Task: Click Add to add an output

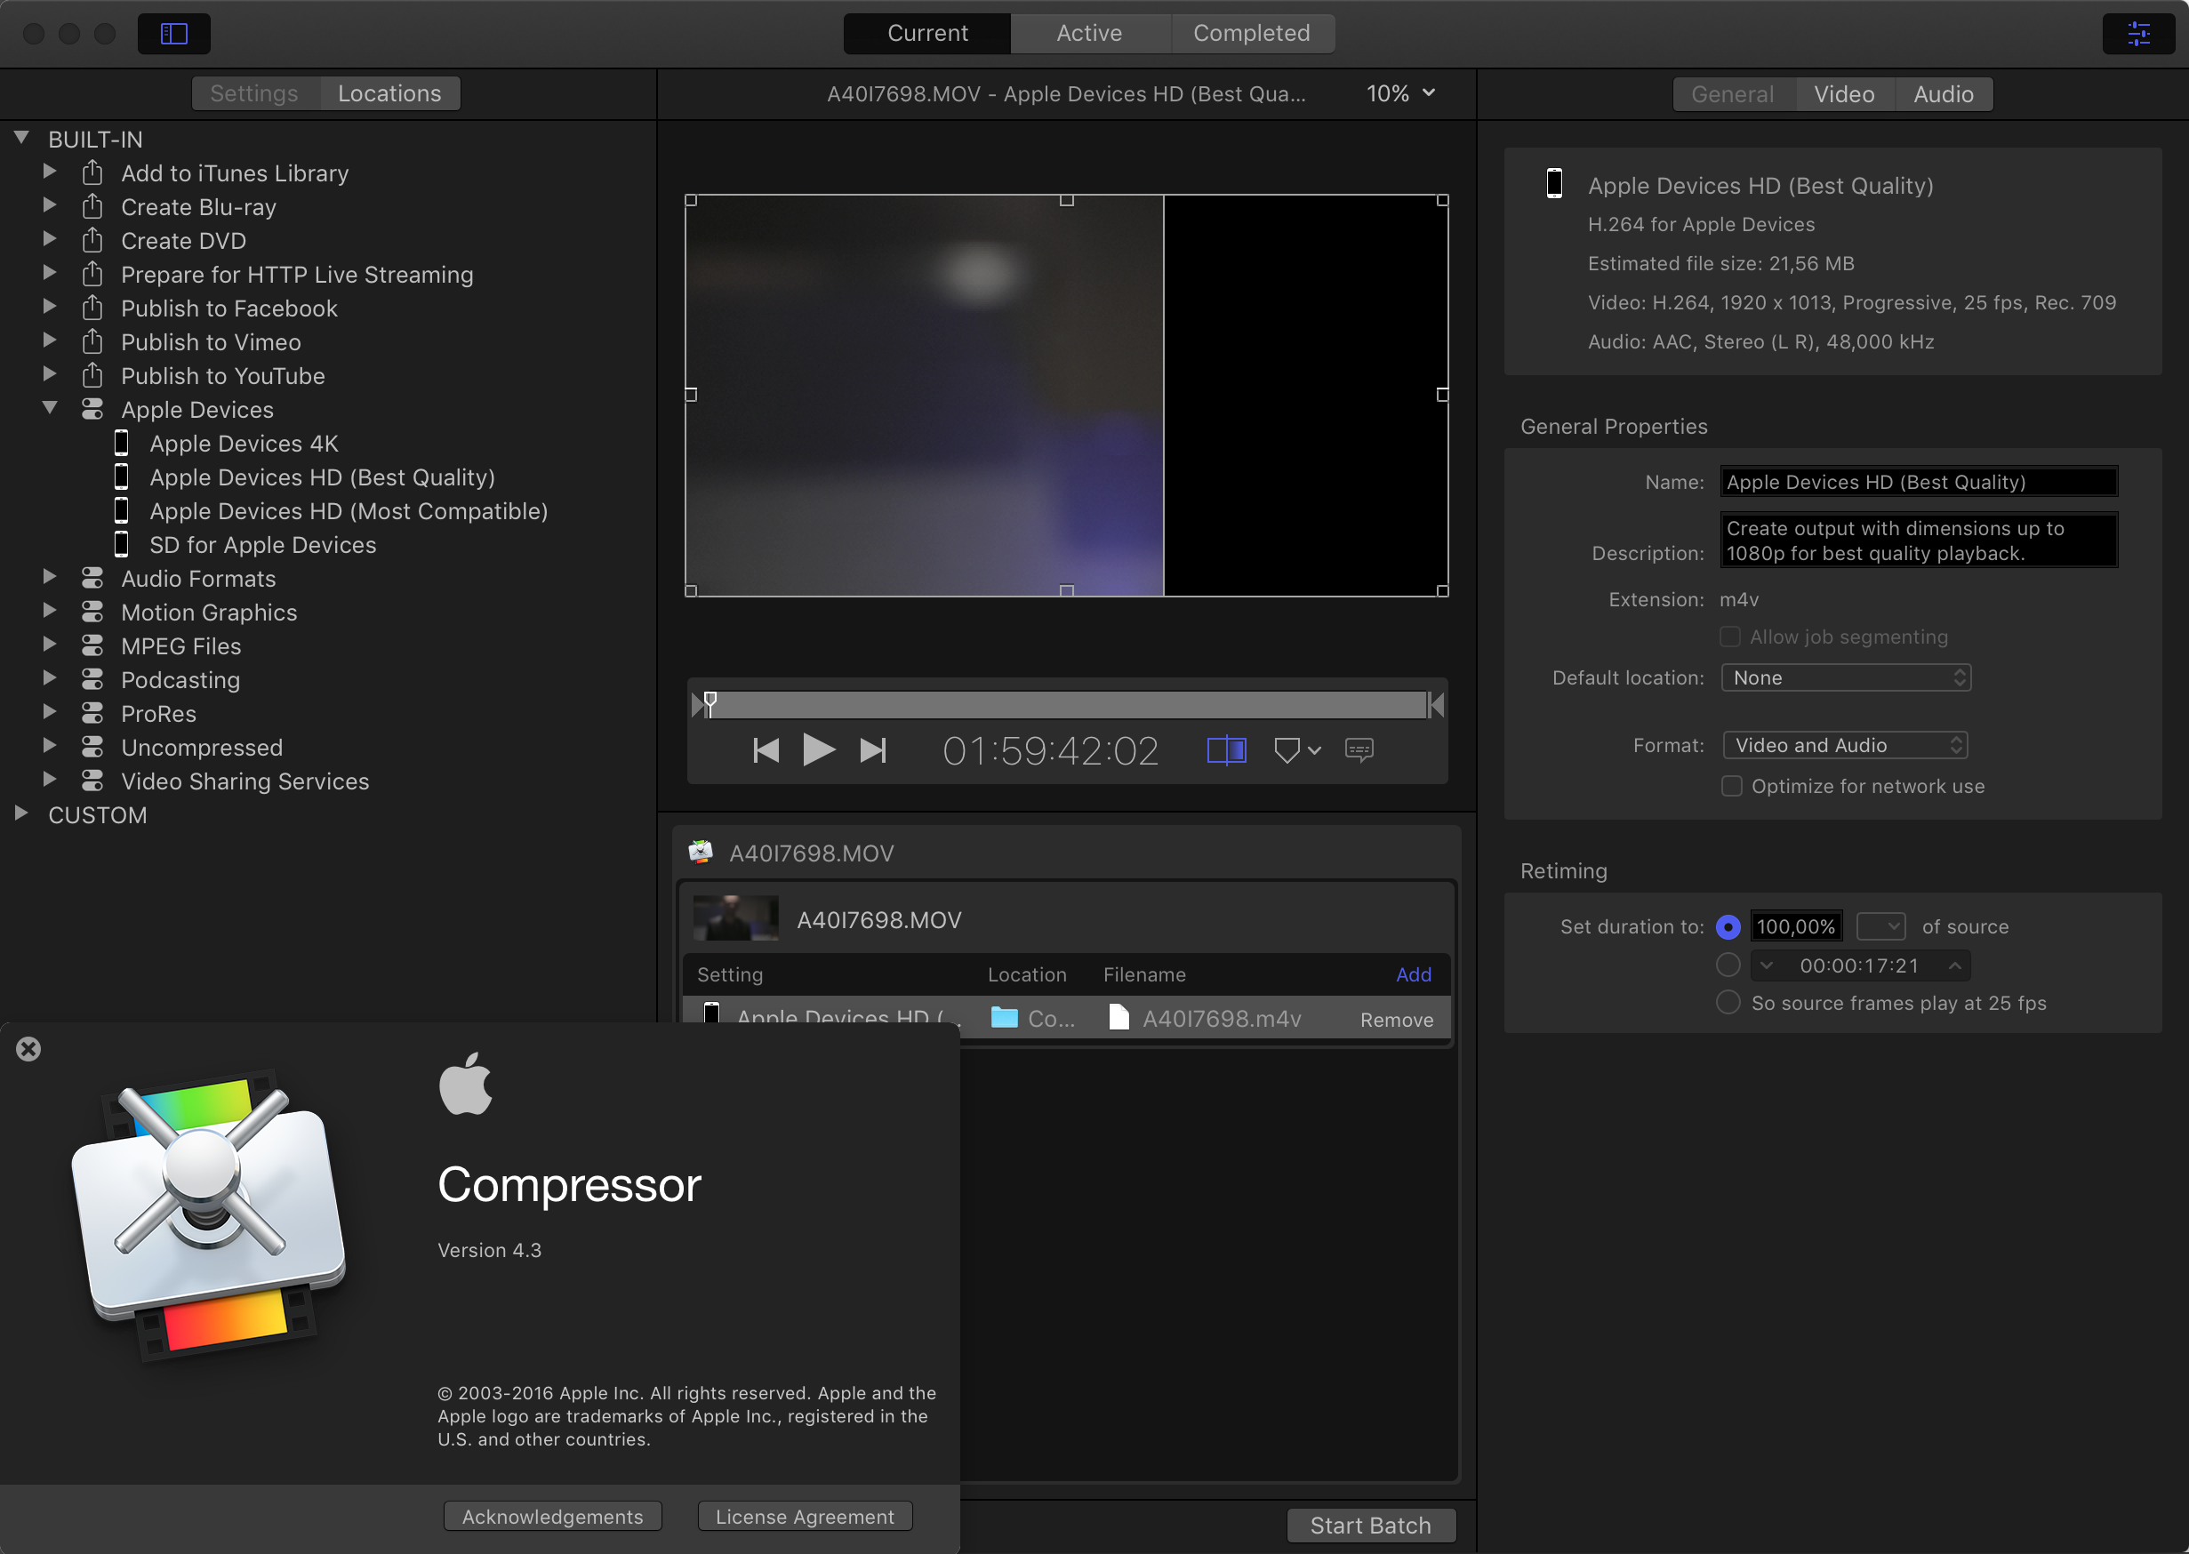Action: click(x=1413, y=974)
